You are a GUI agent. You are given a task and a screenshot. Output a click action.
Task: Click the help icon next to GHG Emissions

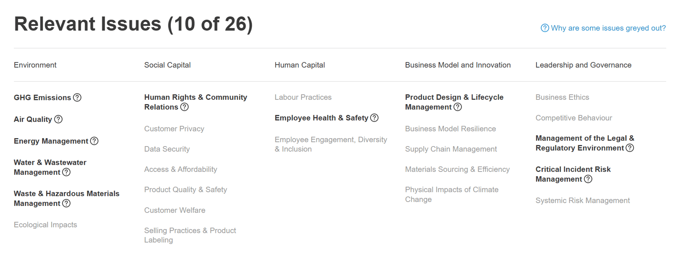(77, 98)
